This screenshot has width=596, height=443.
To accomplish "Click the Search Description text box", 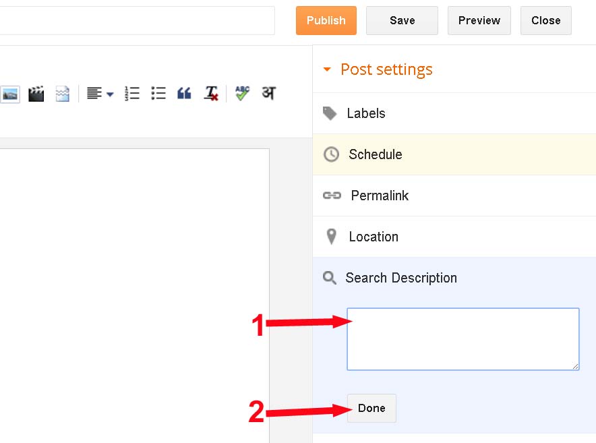I will (x=463, y=338).
